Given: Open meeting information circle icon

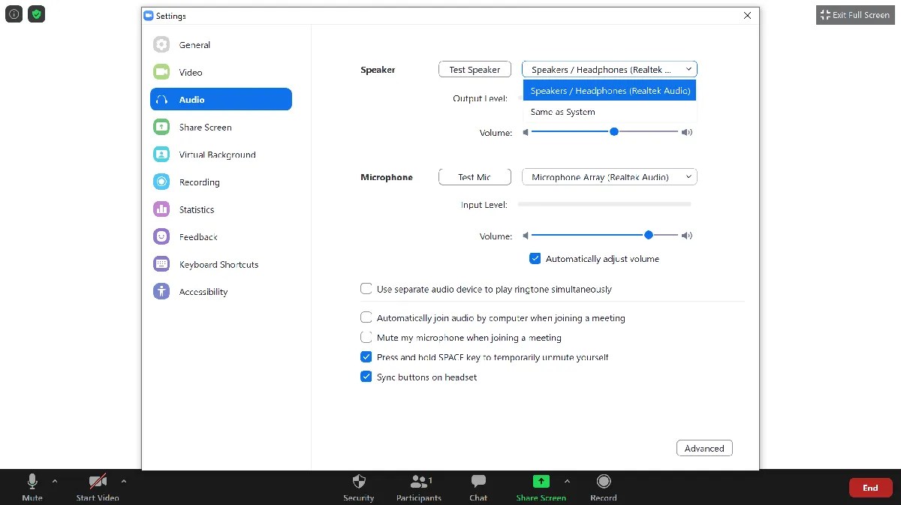Looking at the screenshot, I should (14, 14).
